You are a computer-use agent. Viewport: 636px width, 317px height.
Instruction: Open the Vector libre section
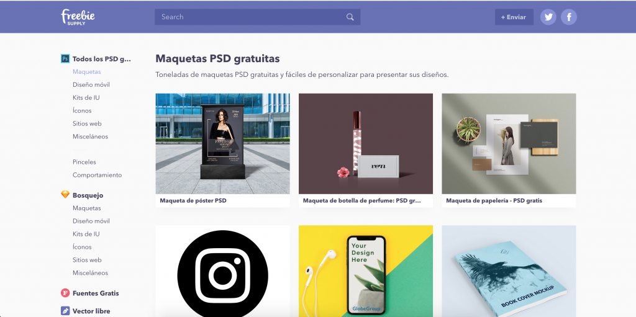coord(91,311)
